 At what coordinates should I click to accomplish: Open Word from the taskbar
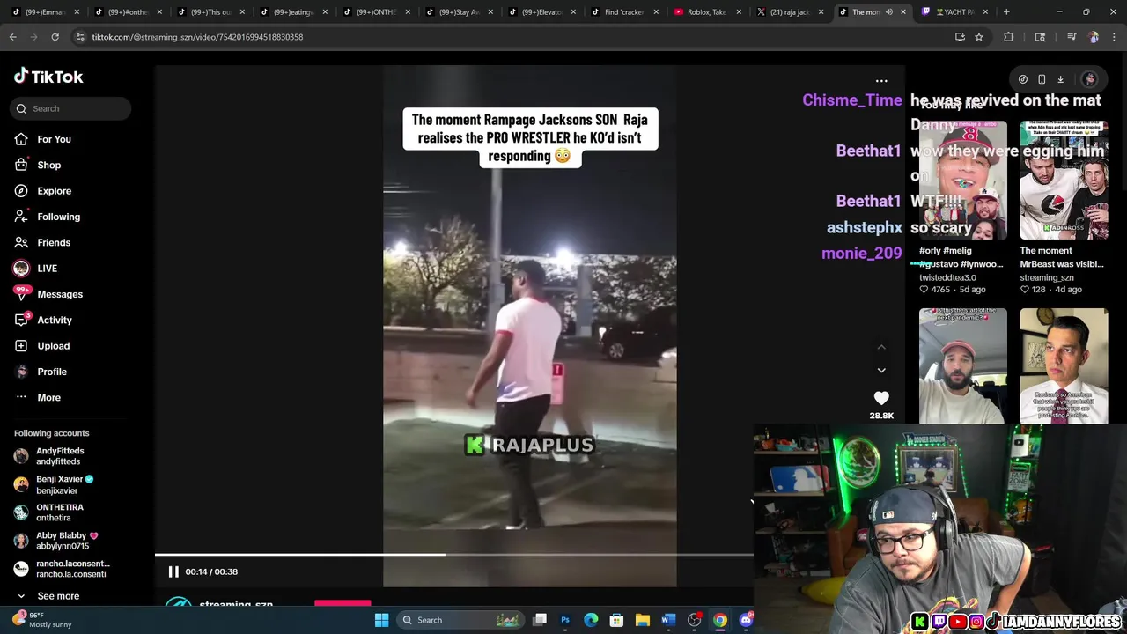pos(668,620)
